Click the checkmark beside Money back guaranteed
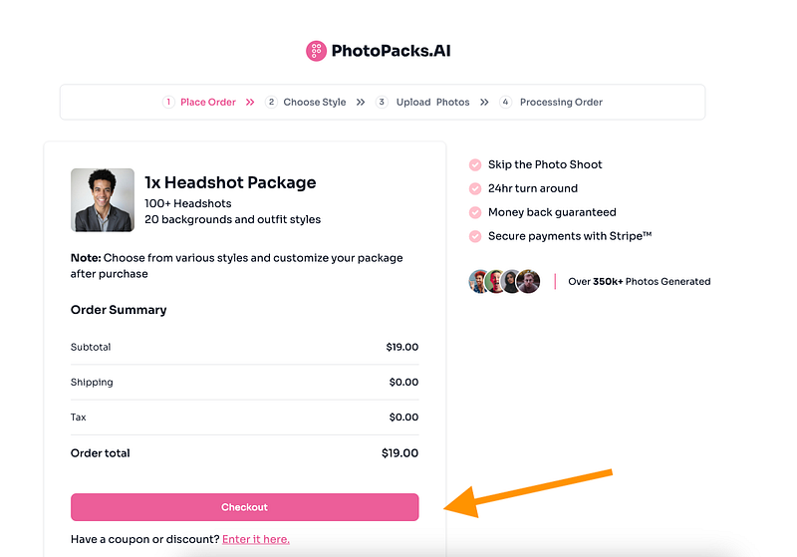797x557 pixels. coord(475,212)
